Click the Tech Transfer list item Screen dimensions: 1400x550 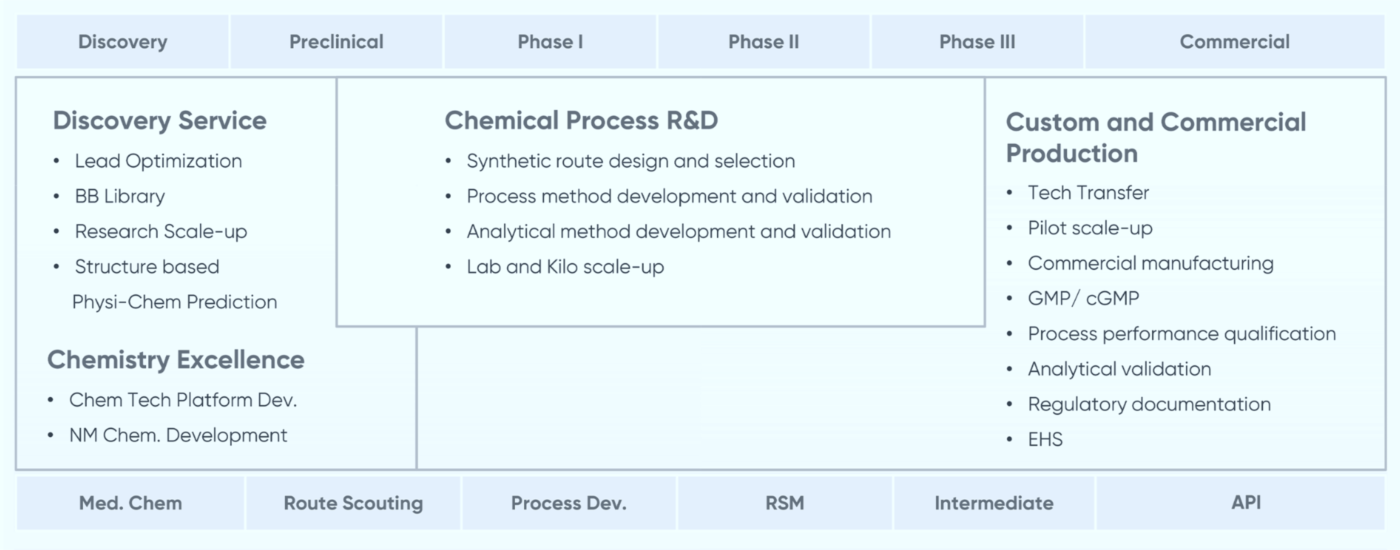[x=1088, y=193]
